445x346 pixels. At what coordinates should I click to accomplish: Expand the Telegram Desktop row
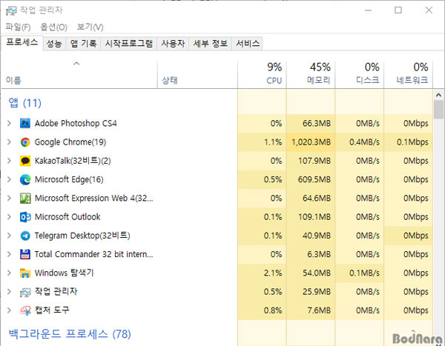click(9, 236)
